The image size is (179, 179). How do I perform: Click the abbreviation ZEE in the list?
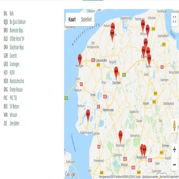tap(5, 123)
